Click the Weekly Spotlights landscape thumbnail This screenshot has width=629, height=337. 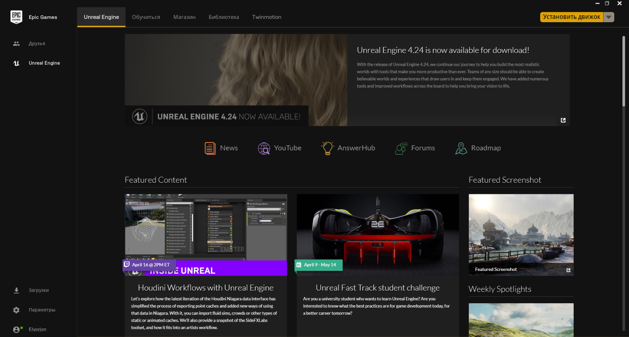pyautogui.click(x=521, y=320)
